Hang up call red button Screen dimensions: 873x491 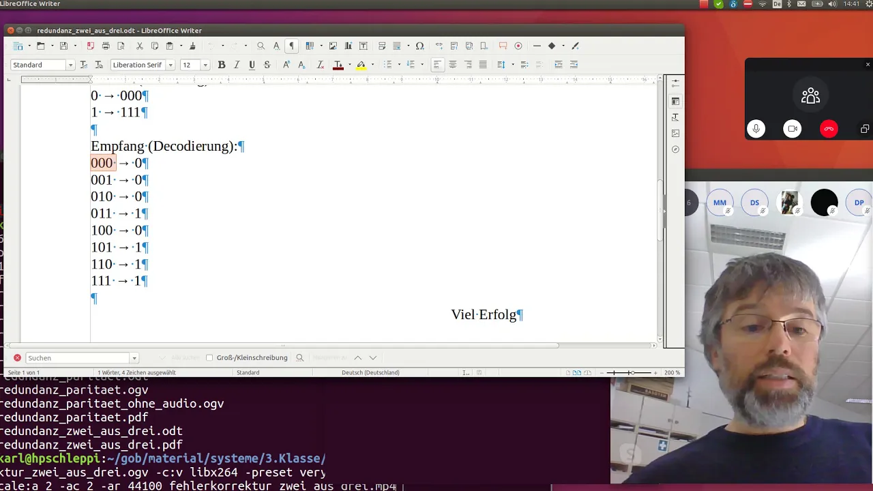pos(829,129)
